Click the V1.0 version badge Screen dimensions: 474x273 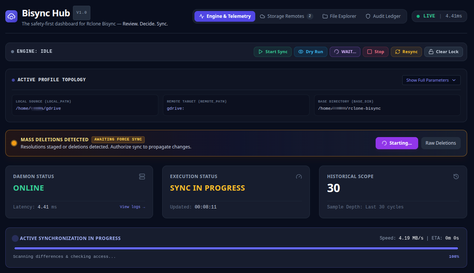(x=82, y=13)
